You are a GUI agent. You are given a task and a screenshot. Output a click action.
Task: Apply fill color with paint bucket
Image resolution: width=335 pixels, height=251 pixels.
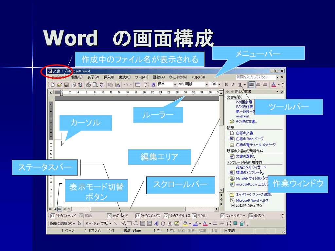coord(185,224)
